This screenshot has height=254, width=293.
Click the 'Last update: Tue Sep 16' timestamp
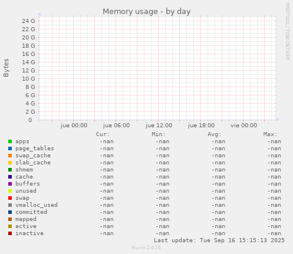(219, 240)
